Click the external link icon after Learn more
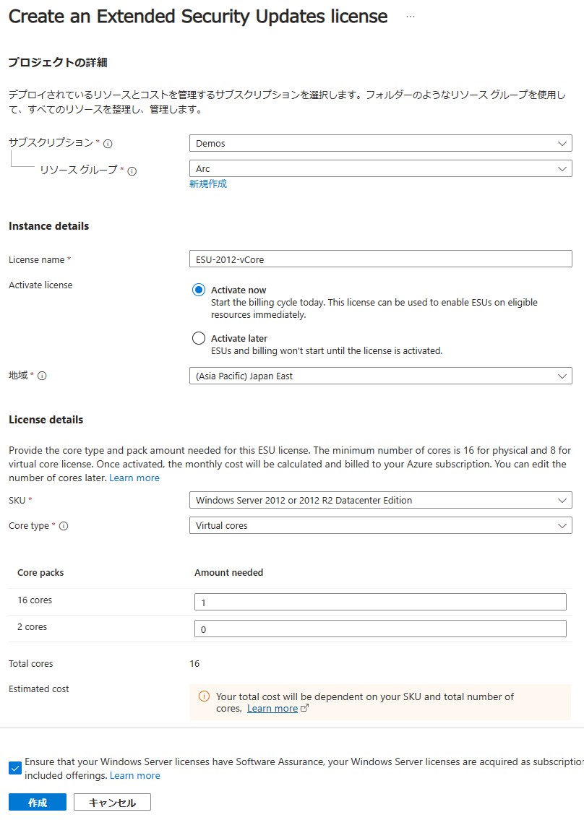The height and width of the screenshot is (820, 584). (x=304, y=709)
